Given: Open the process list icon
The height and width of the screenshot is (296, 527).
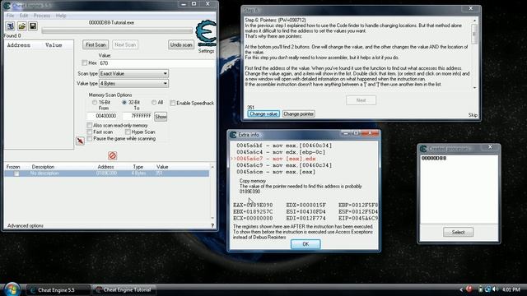Looking at the screenshot, I should [x=11, y=26].
